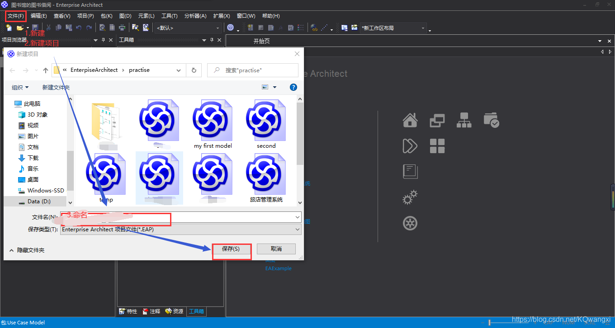Click the double chevron forward icon
This screenshot has height=328, width=615.
(x=410, y=146)
